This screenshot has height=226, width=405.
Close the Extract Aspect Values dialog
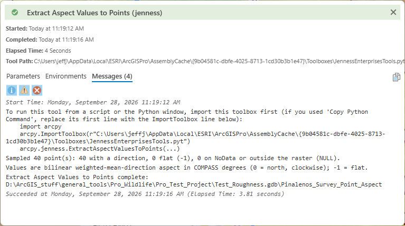point(393,12)
